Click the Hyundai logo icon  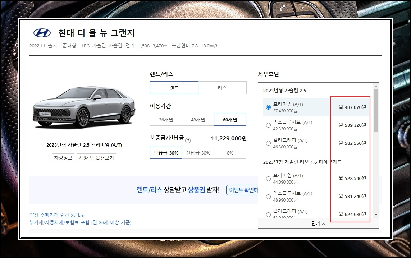click(x=42, y=33)
